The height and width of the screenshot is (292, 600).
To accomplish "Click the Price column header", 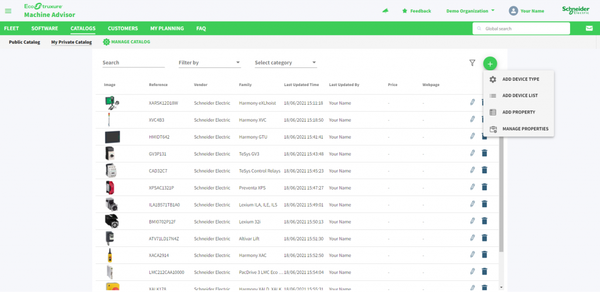I will [392, 85].
